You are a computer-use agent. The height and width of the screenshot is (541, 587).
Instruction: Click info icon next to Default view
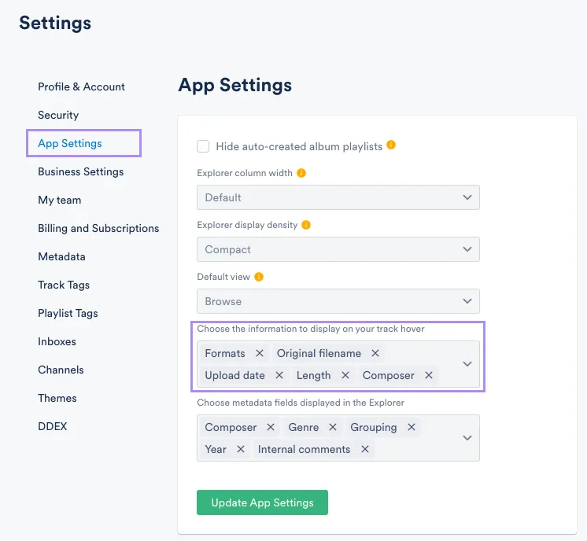(259, 277)
